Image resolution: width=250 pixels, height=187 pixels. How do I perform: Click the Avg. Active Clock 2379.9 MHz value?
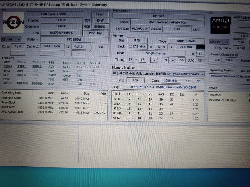point(45,112)
